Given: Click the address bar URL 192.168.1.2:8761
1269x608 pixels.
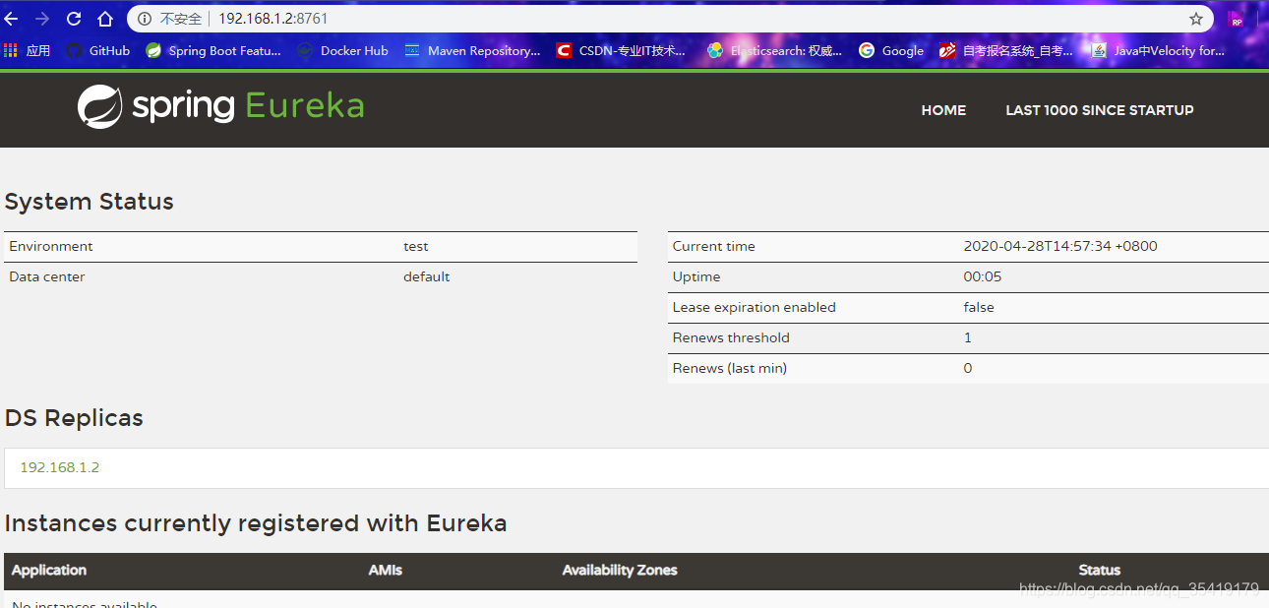Looking at the screenshot, I should [273, 19].
